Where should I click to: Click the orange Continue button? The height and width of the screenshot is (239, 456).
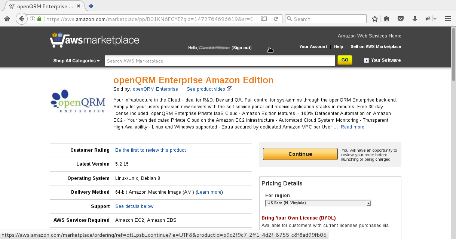pyautogui.click(x=300, y=154)
